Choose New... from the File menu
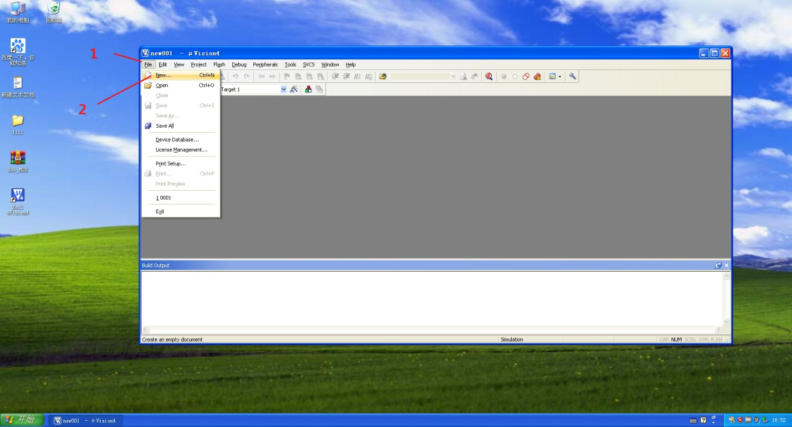The height and width of the screenshot is (427, 792). [x=164, y=75]
